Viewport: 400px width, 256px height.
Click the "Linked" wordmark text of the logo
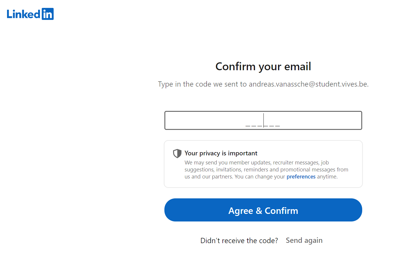point(24,14)
